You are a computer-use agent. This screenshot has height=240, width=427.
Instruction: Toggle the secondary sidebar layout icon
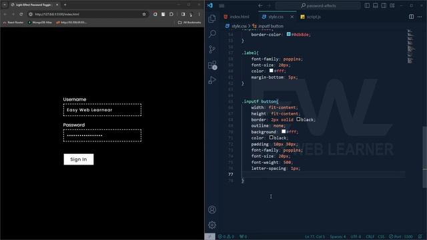click(x=384, y=5)
